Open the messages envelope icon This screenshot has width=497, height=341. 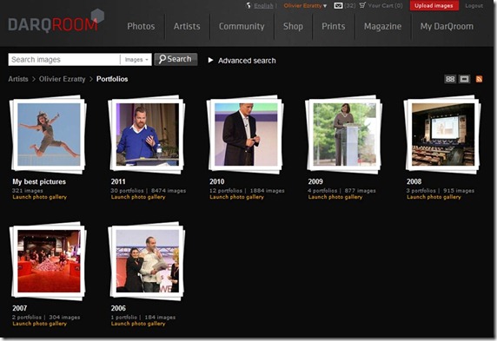tap(338, 5)
